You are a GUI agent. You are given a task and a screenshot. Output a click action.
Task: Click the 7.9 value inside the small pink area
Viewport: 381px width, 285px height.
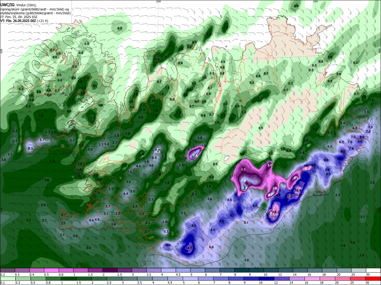[x=195, y=156]
